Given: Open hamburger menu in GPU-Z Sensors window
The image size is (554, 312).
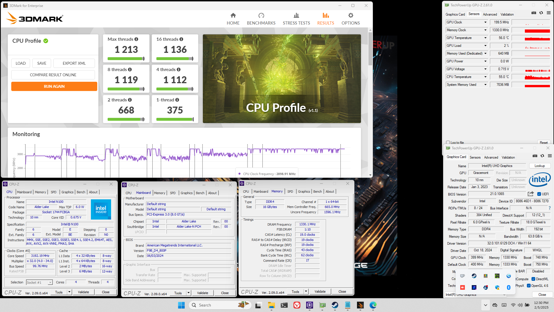Looking at the screenshot, I should coord(549,13).
